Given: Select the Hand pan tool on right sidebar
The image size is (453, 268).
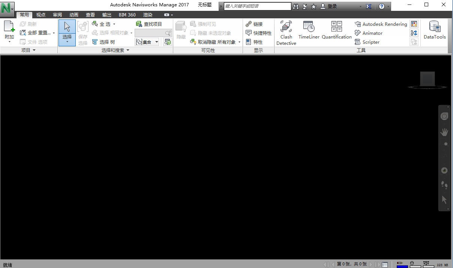Looking at the screenshot, I should [444, 132].
